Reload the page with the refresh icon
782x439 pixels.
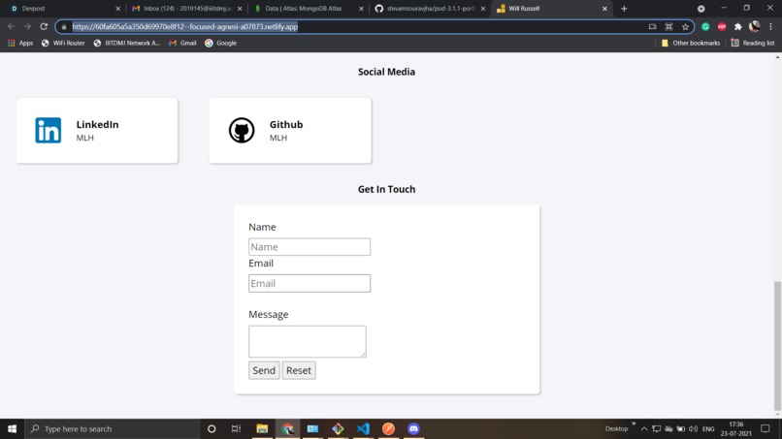click(44, 26)
